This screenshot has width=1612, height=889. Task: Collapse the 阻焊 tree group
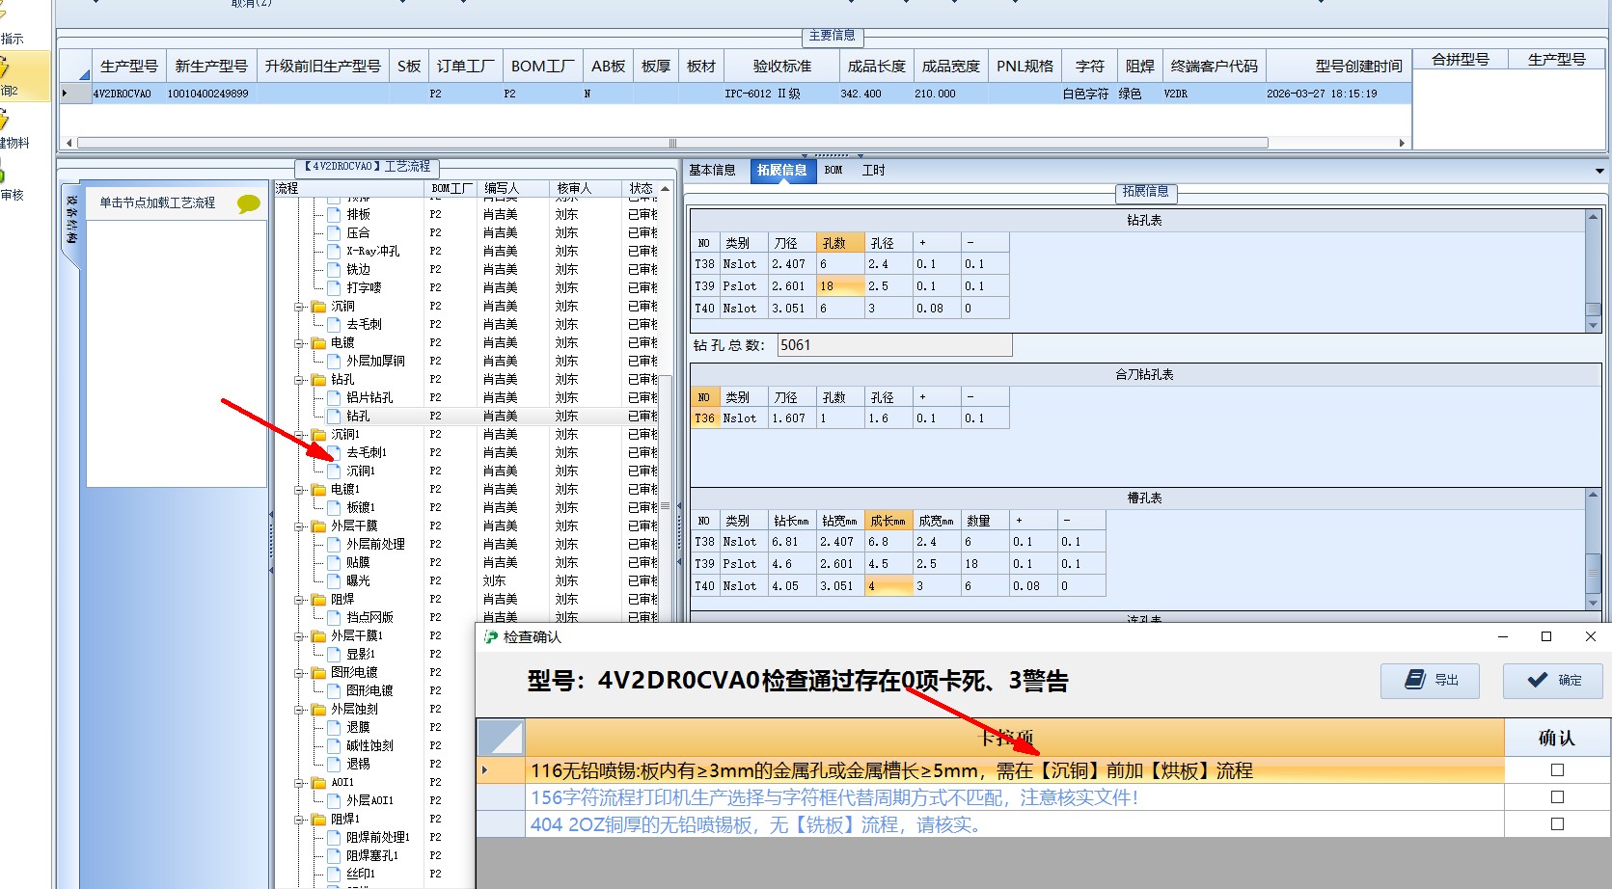pyautogui.click(x=300, y=600)
